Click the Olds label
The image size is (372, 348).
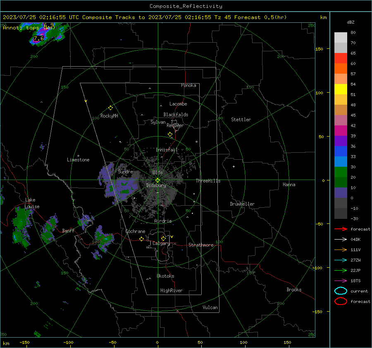157,173
